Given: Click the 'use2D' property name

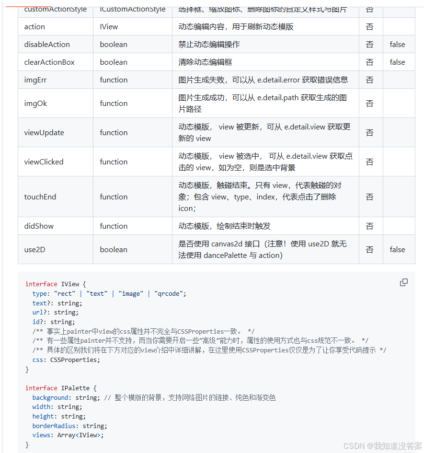Looking at the screenshot, I should coord(34,250).
